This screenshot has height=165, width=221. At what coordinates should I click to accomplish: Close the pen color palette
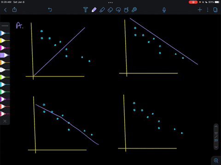coord(5,121)
